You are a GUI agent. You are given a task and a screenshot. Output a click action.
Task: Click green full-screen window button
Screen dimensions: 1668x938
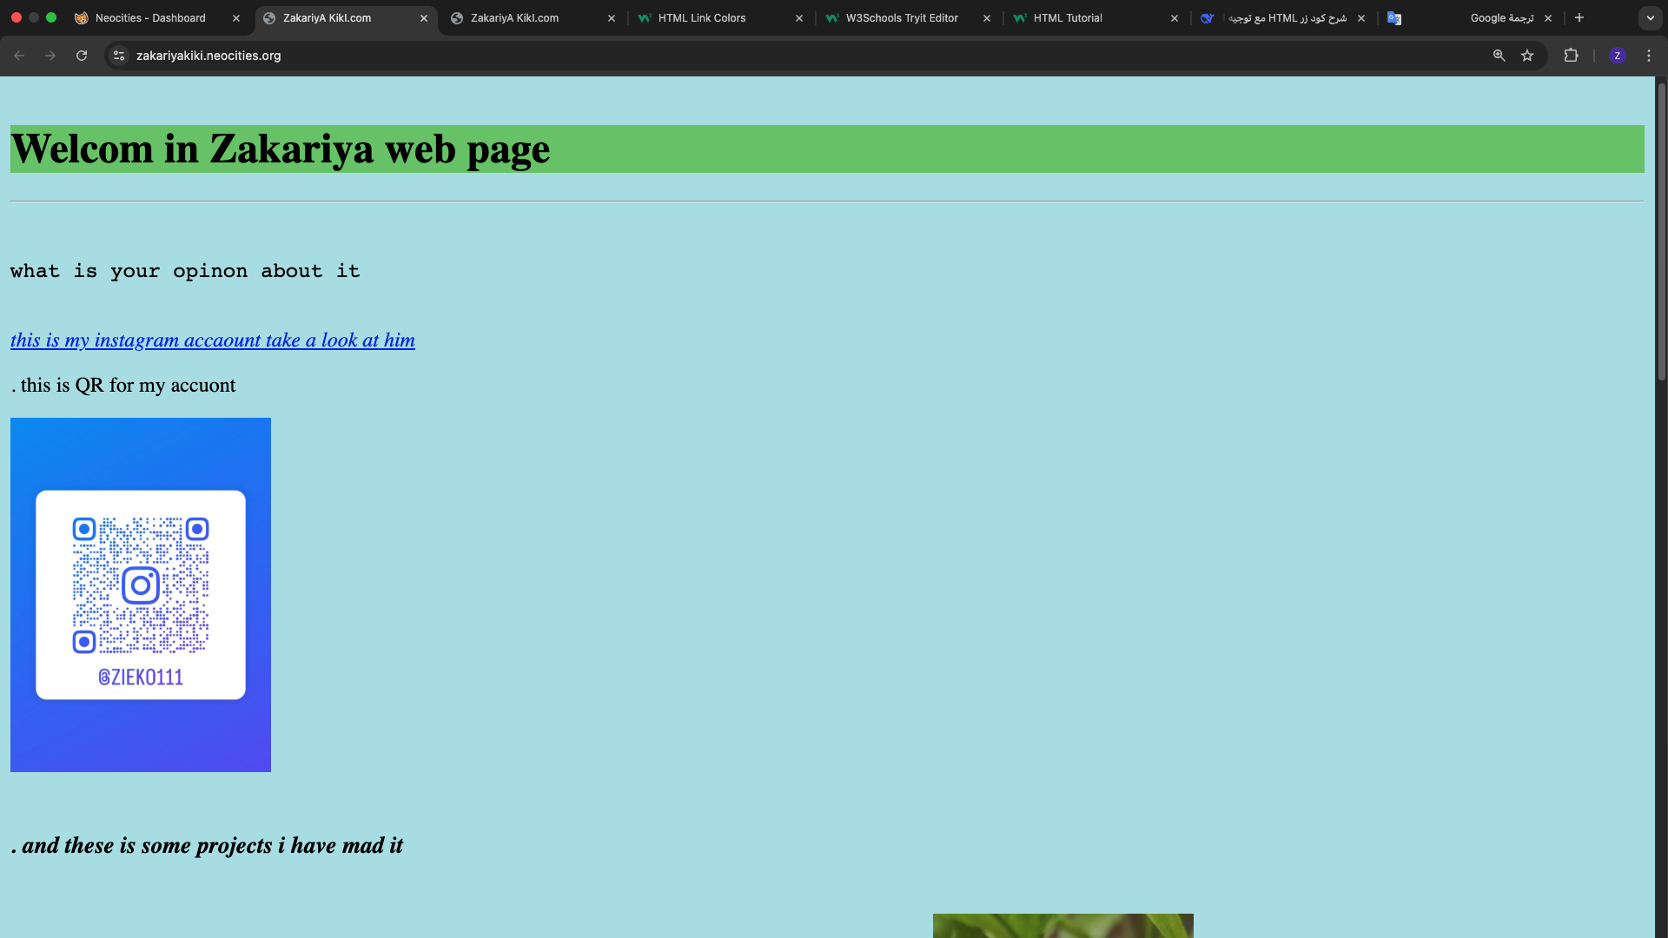point(51,17)
